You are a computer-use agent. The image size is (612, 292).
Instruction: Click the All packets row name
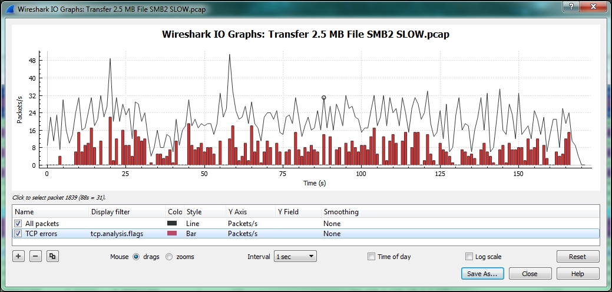pyautogui.click(x=42, y=223)
